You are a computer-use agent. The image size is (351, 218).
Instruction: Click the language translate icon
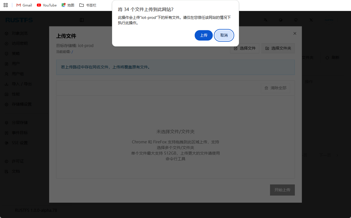(266, 20)
